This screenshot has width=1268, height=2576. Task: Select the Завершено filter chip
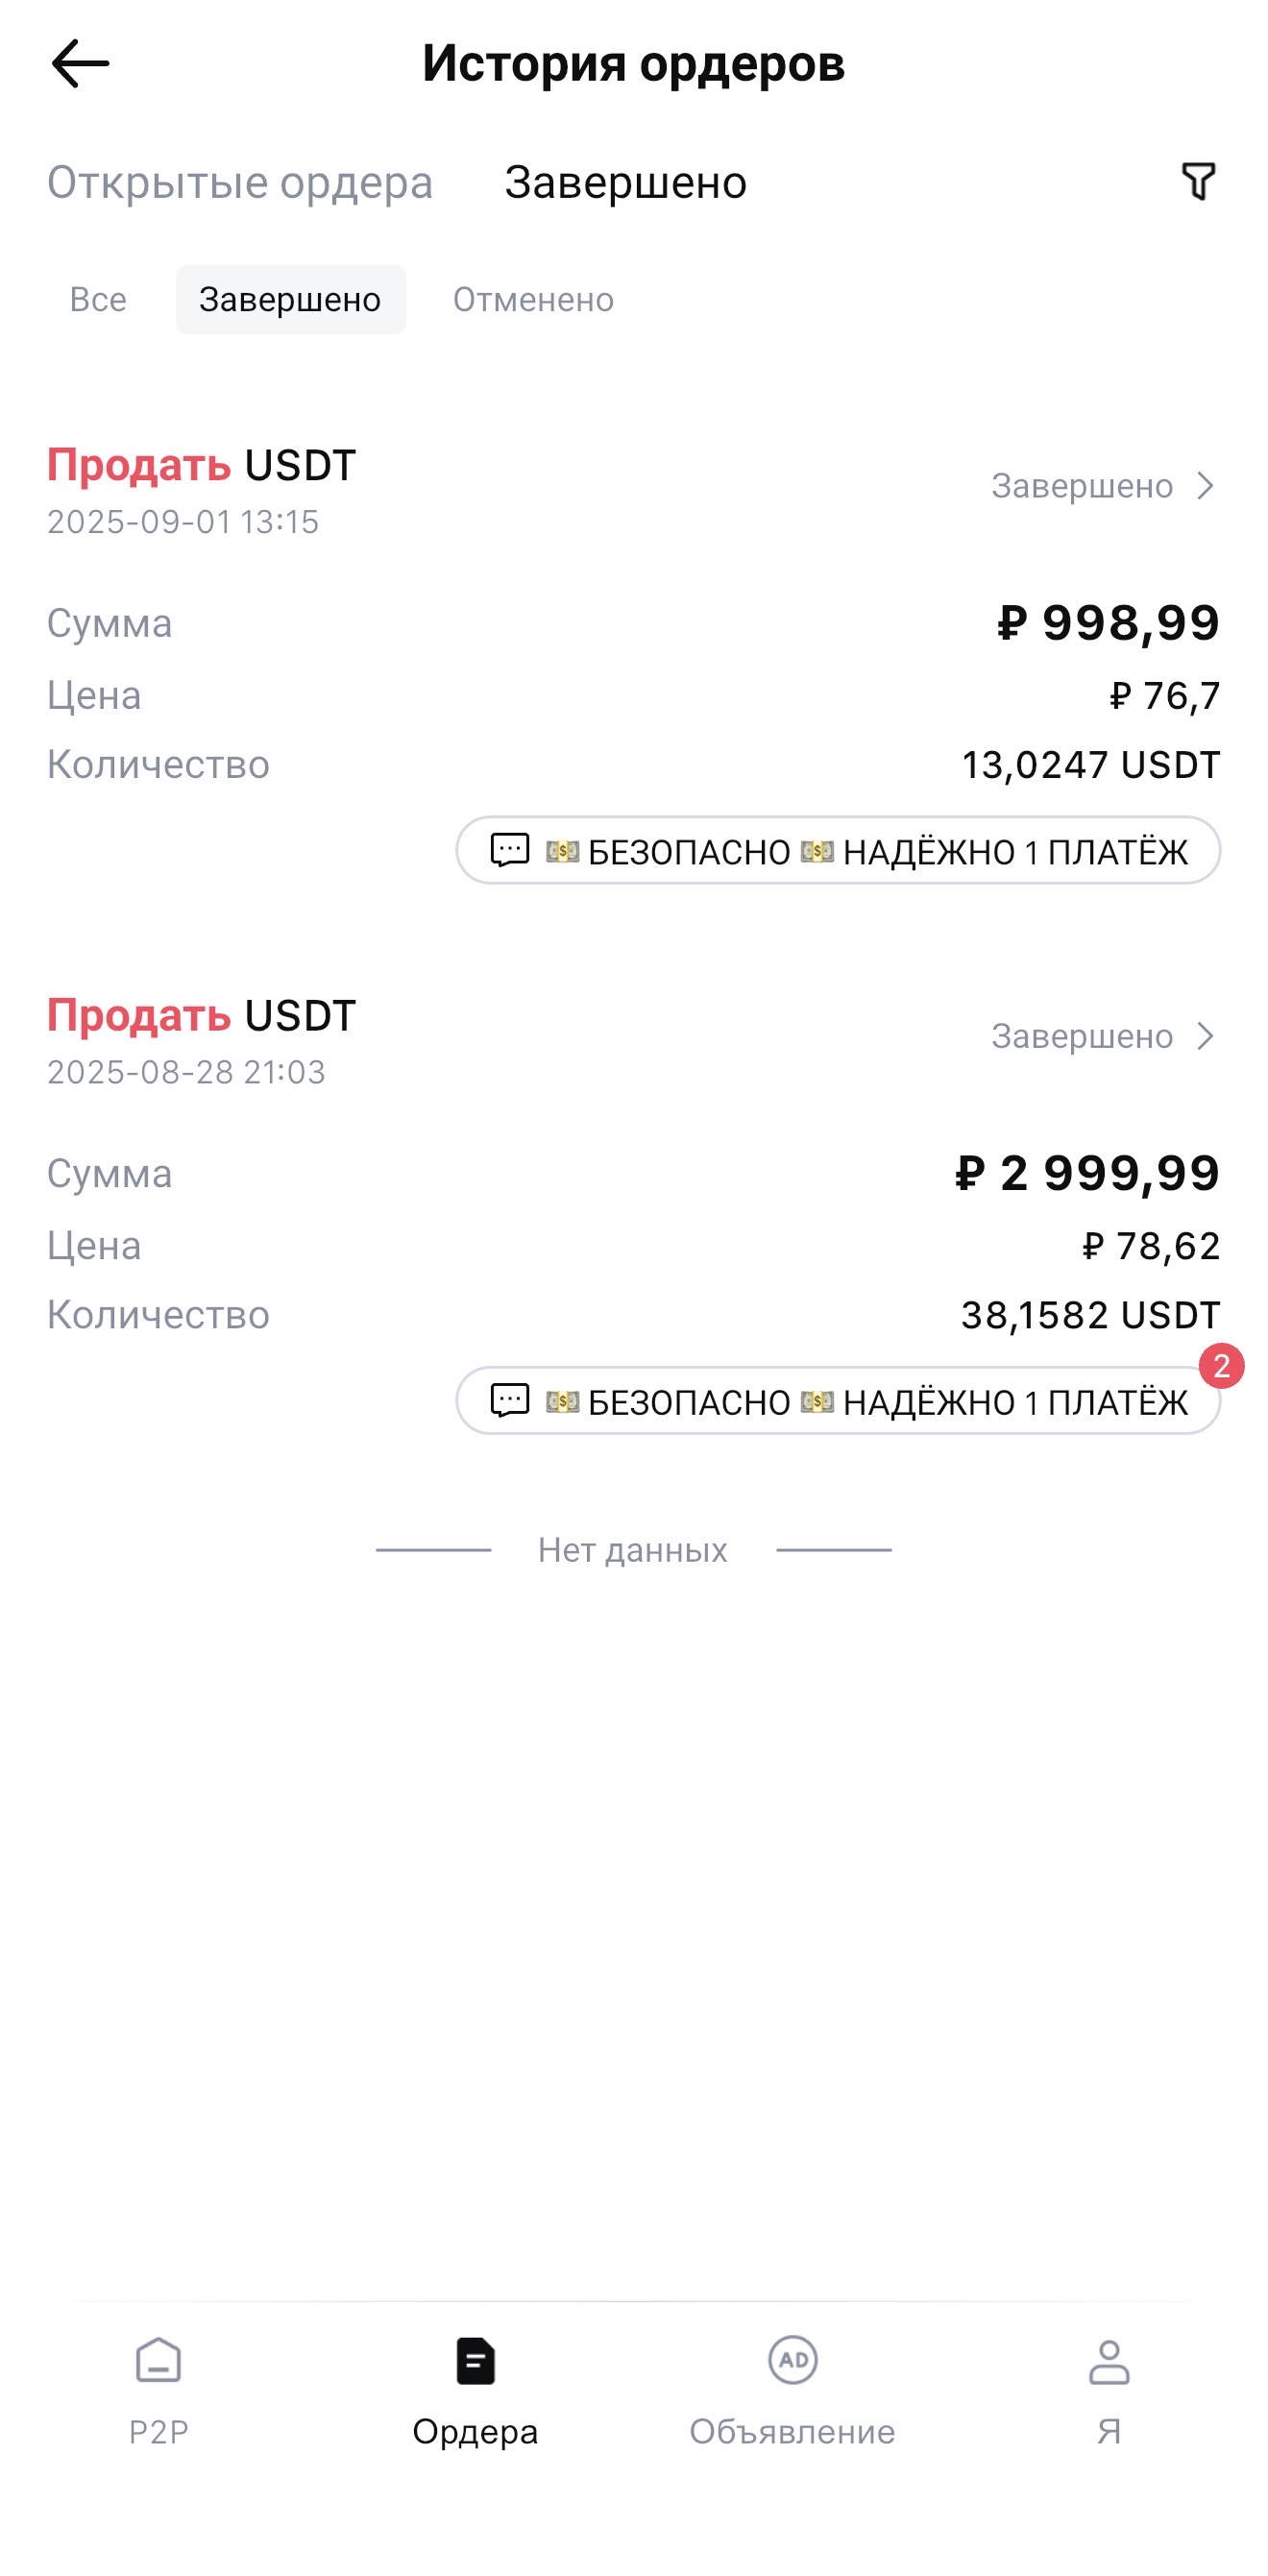pos(290,300)
